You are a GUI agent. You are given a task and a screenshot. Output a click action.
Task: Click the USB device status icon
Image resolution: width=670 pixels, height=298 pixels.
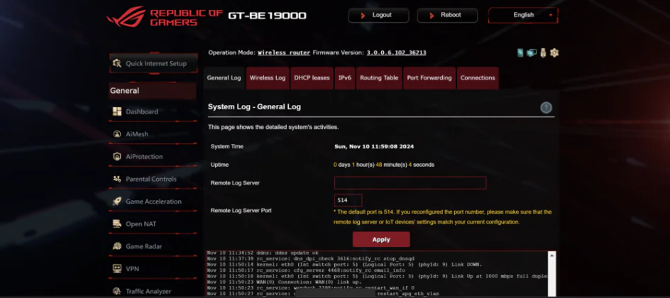pos(543,53)
